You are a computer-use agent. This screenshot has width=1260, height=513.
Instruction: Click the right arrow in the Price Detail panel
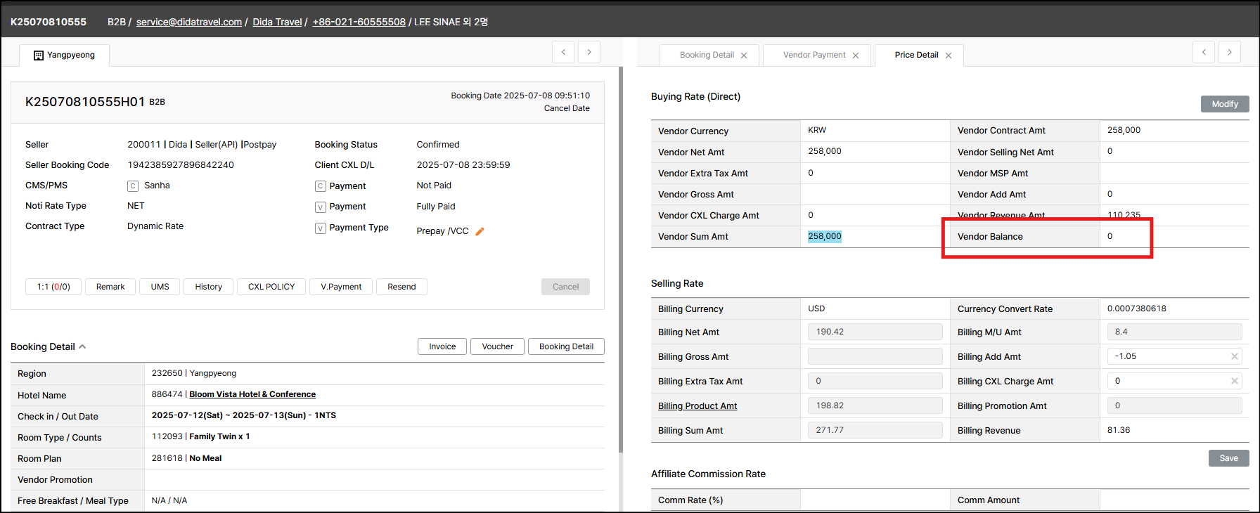tap(1229, 52)
